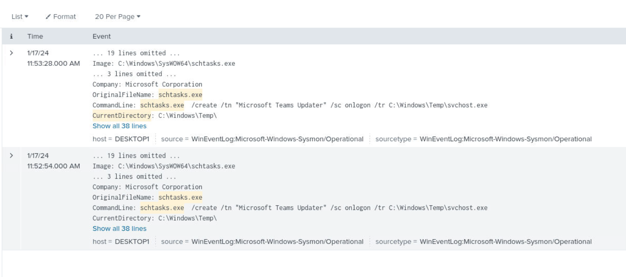This screenshot has width=626, height=277.
Task: Expand the 11:52:54 AM event row chevron
Action: coord(11,155)
